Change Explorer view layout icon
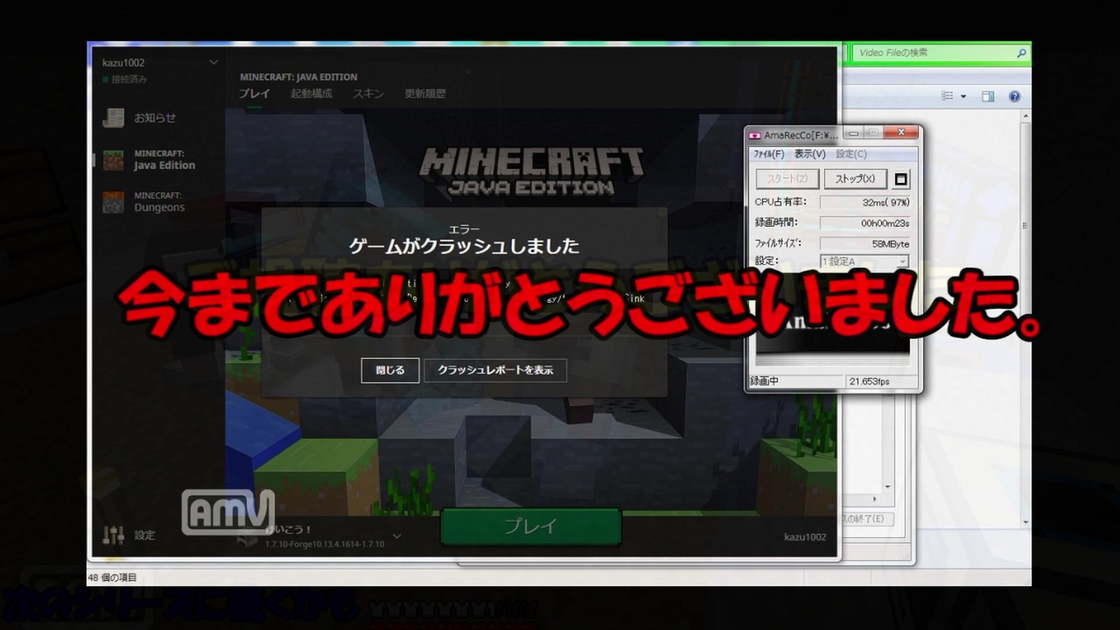Viewport: 1120px width, 630px height. tap(947, 96)
